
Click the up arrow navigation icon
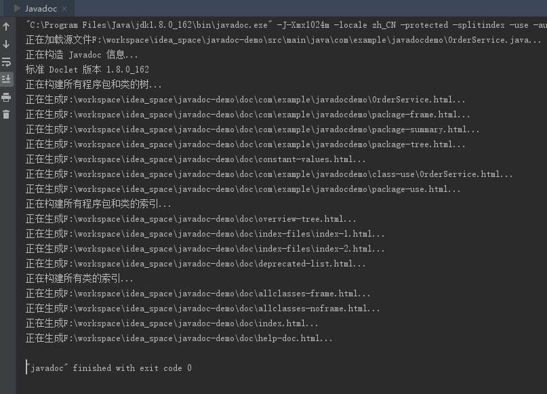(6, 26)
